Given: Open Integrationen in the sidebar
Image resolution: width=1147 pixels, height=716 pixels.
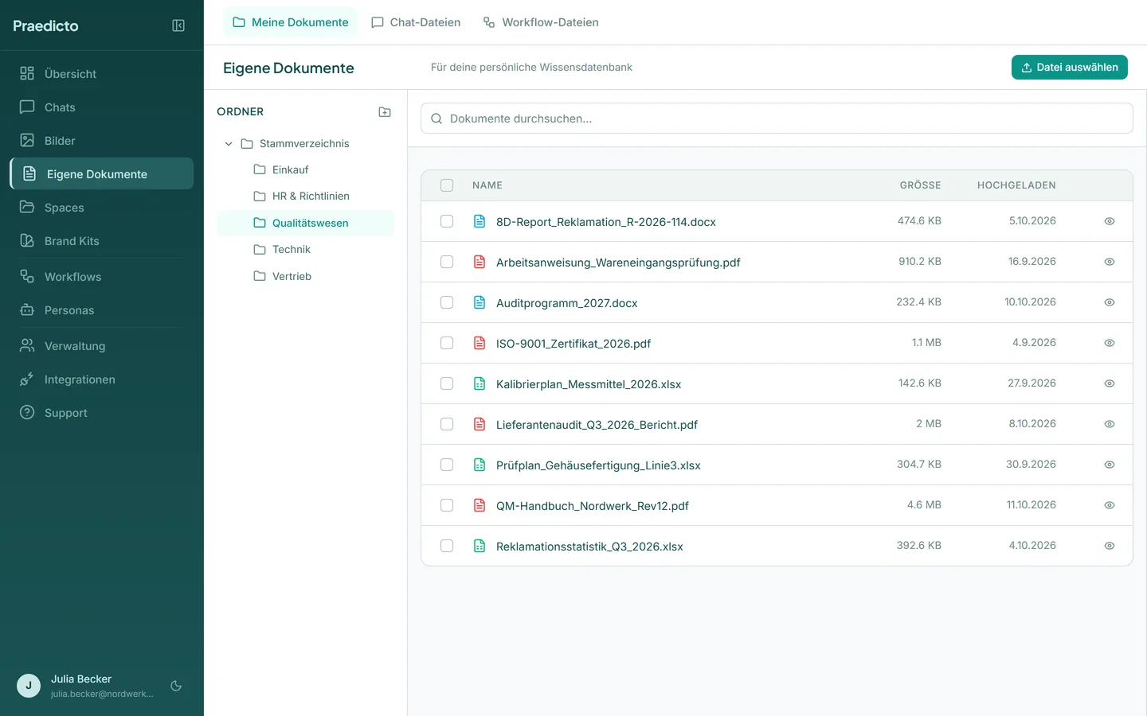Looking at the screenshot, I should click(x=101, y=379).
